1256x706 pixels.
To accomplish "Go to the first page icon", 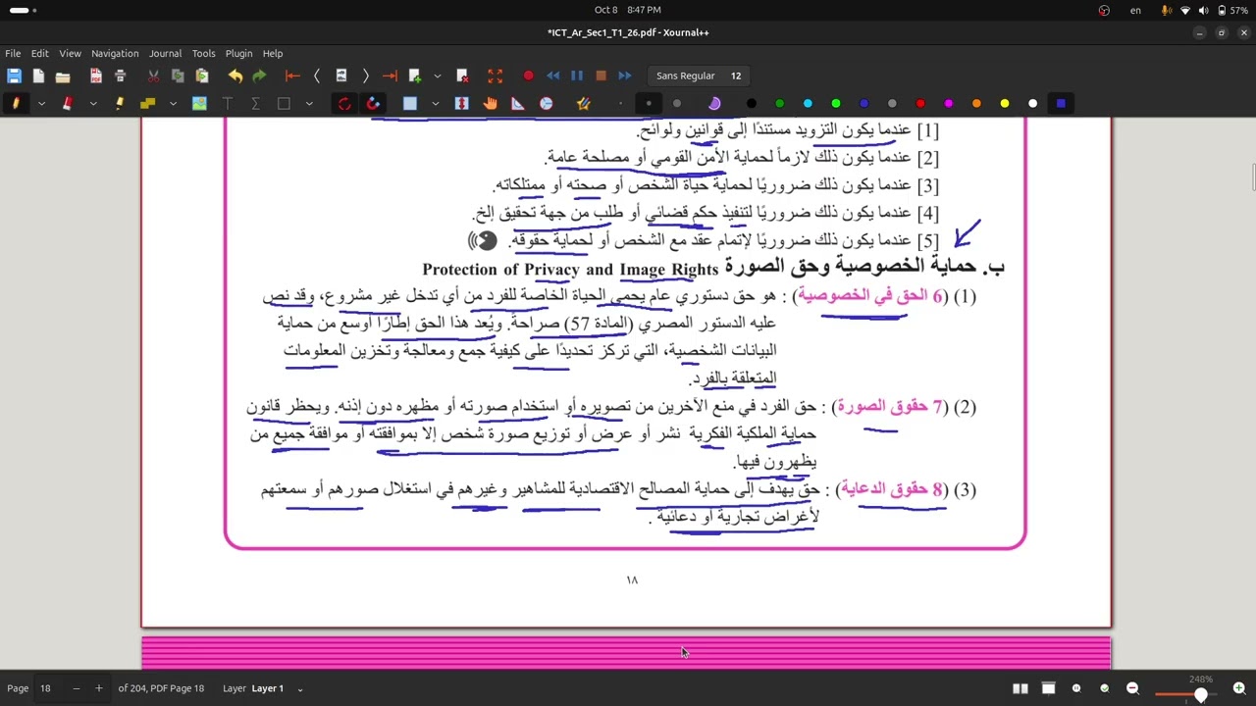I will click(292, 76).
